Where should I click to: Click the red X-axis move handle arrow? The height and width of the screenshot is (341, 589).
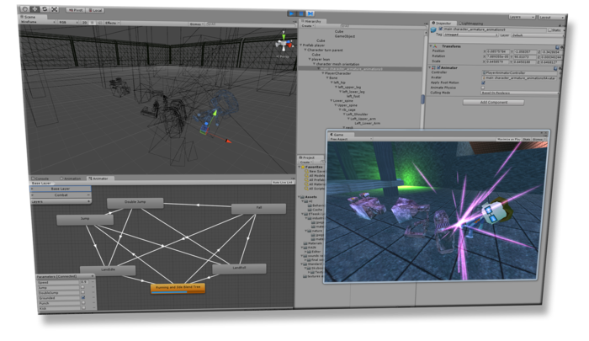point(228,141)
